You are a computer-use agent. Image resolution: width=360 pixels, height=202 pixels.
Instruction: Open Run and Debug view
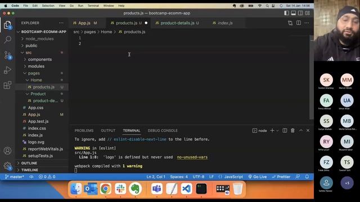(7, 70)
